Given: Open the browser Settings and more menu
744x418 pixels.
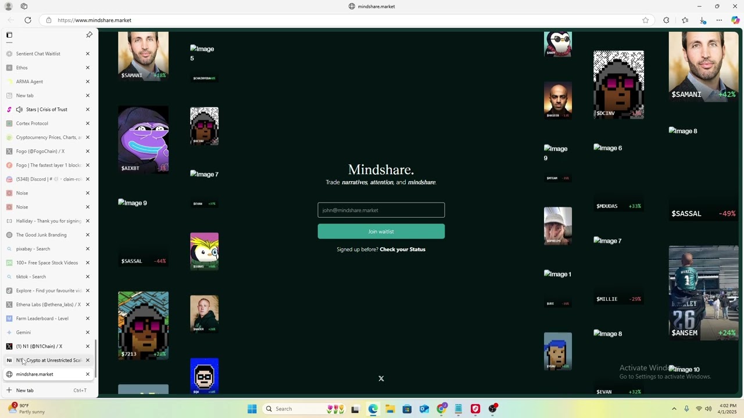Looking at the screenshot, I should coord(719,20).
